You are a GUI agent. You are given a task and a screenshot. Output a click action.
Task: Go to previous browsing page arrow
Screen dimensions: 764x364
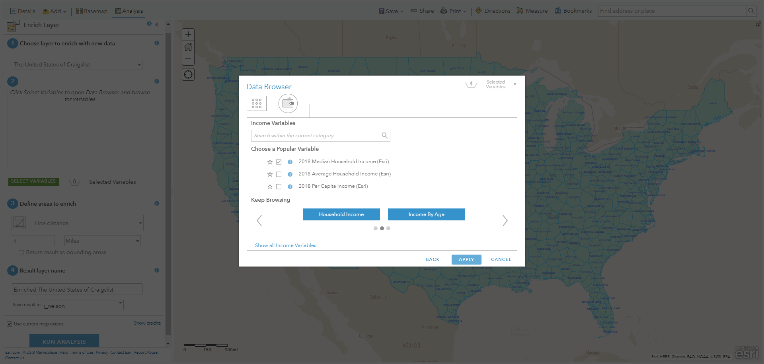[x=259, y=220]
